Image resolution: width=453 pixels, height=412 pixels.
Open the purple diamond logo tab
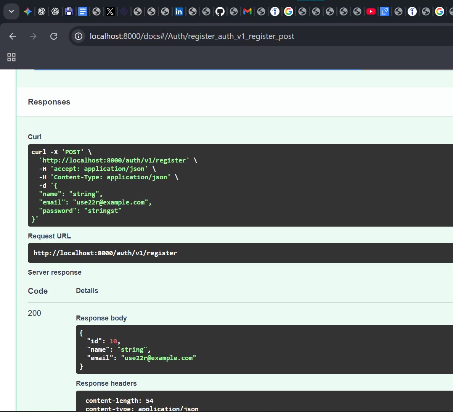tap(124, 11)
